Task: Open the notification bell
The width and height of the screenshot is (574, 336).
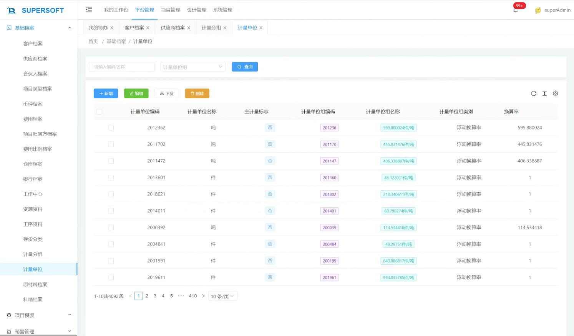Action: [516, 10]
